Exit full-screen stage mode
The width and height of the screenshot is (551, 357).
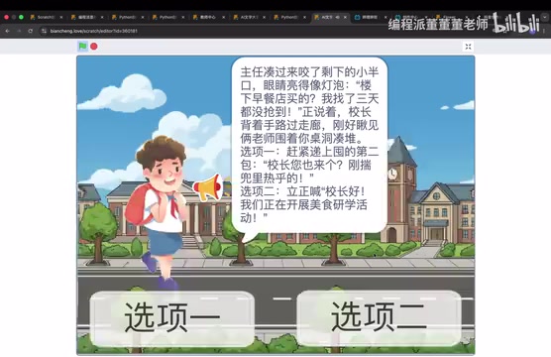[468, 47]
